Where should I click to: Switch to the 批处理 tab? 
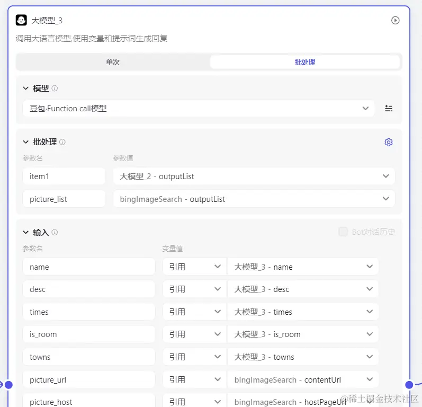click(x=304, y=62)
